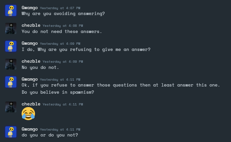Viewport: 231px width, 142px height.
Task: Click the tears of joy emoji
Action: coord(28,114)
